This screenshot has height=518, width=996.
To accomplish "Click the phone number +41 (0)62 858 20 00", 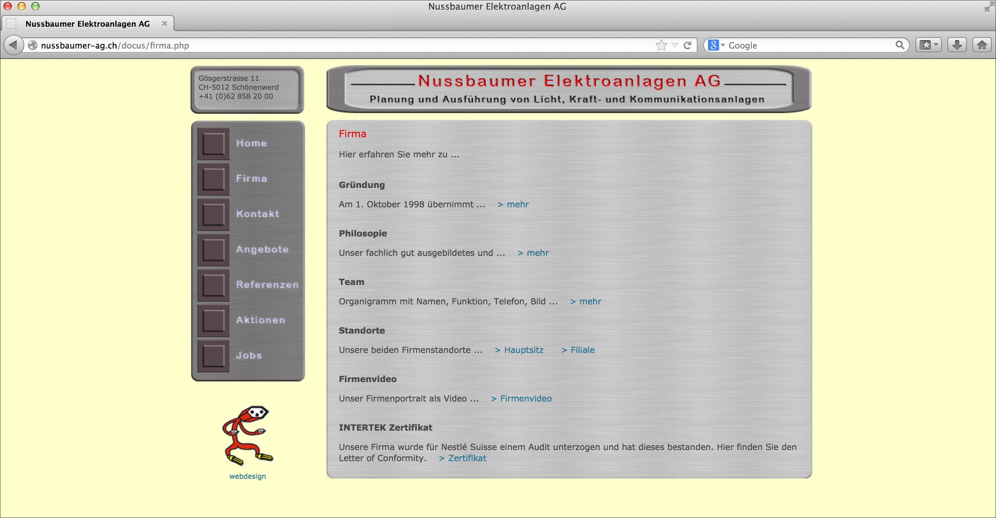I will (x=236, y=96).
